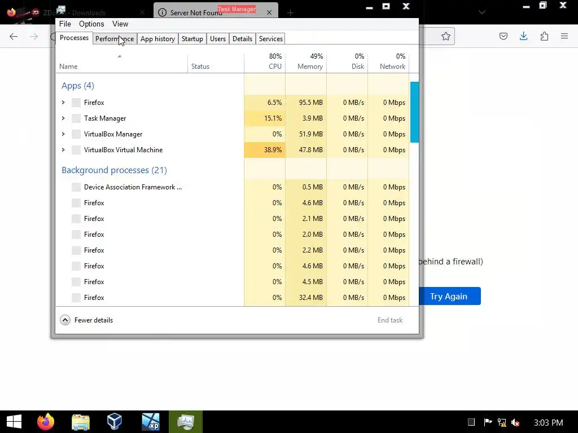Sort processes by CPU column
Screen dimensions: 578x433
pos(265,63)
